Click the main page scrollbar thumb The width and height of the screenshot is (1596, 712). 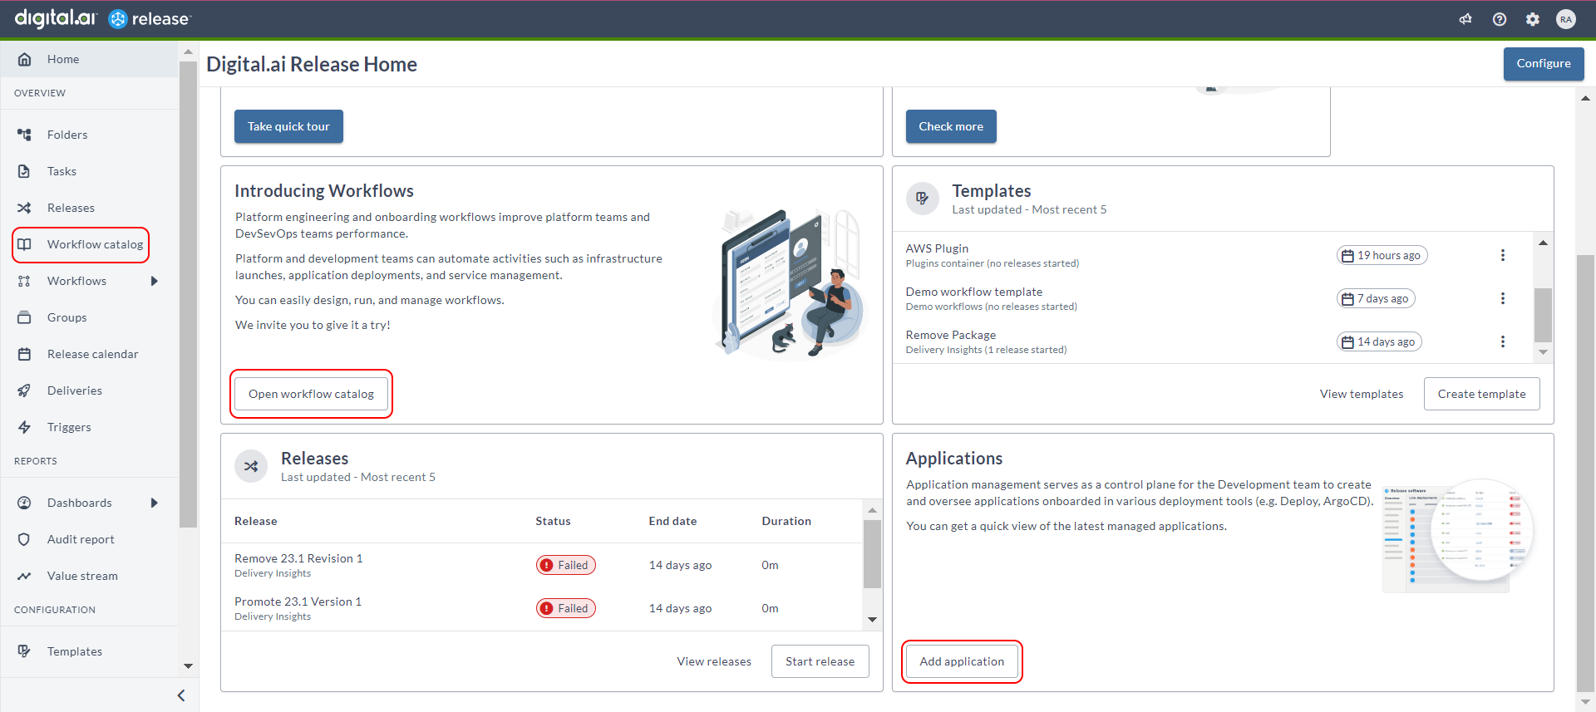[1585, 473]
